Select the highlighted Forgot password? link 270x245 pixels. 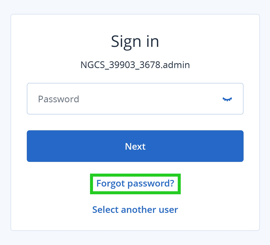pyautogui.click(x=135, y=183)
